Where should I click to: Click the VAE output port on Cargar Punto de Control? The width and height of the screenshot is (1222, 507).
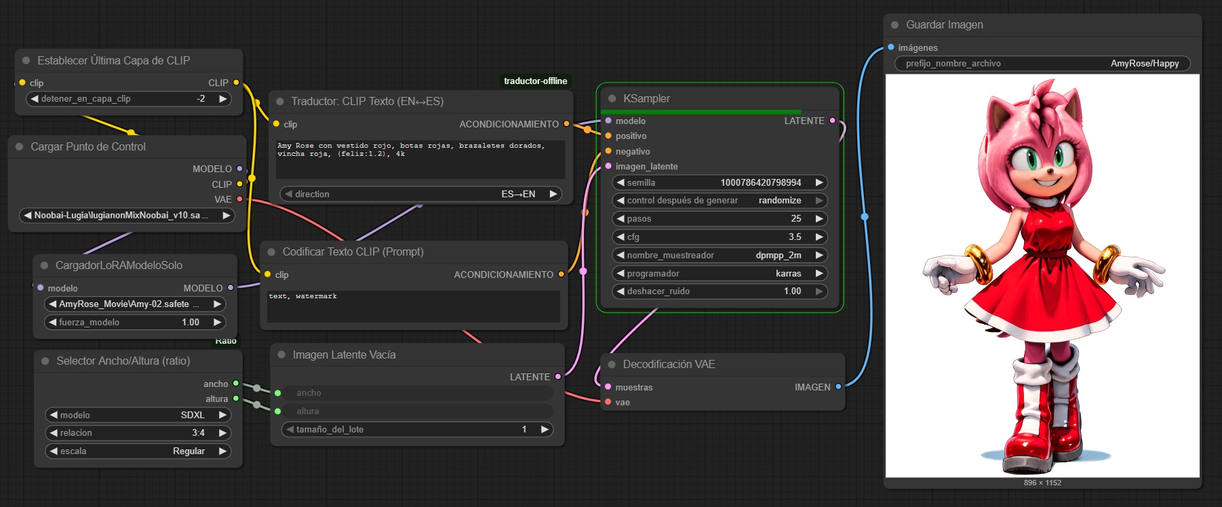coord(239,199)
